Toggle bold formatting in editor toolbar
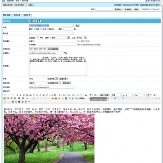 pyautogui.click(x=17, y=95)
